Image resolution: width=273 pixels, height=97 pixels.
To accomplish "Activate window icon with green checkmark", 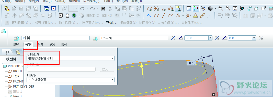I will click(x=47, y=8).
